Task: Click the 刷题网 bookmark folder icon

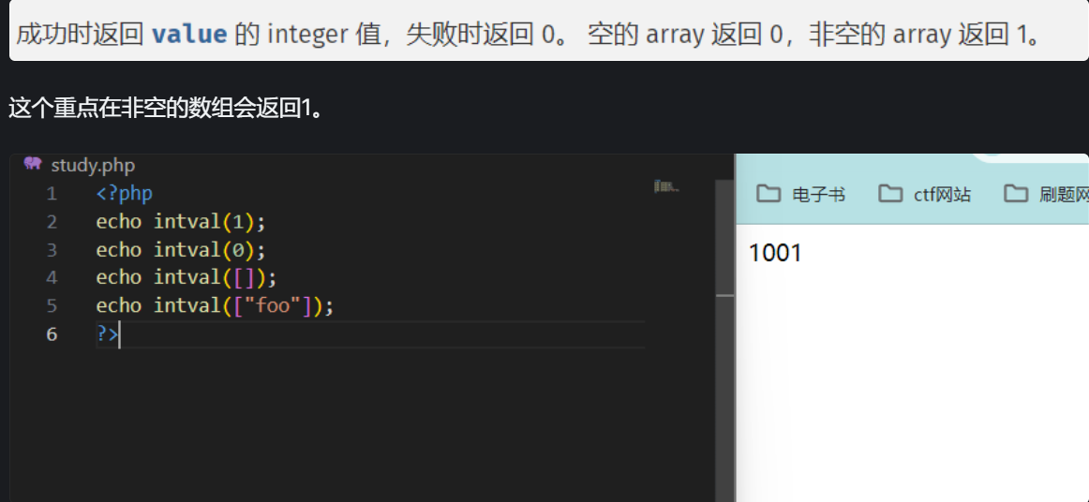Action: click(x=1016, y=194)
